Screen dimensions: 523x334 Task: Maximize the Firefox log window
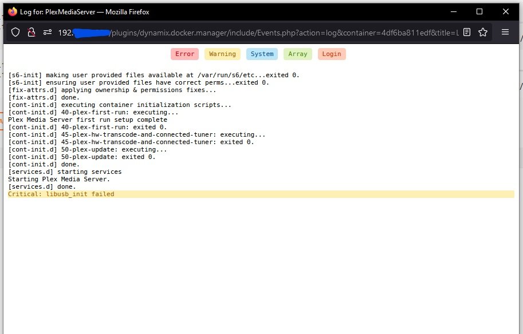[479, 11]
